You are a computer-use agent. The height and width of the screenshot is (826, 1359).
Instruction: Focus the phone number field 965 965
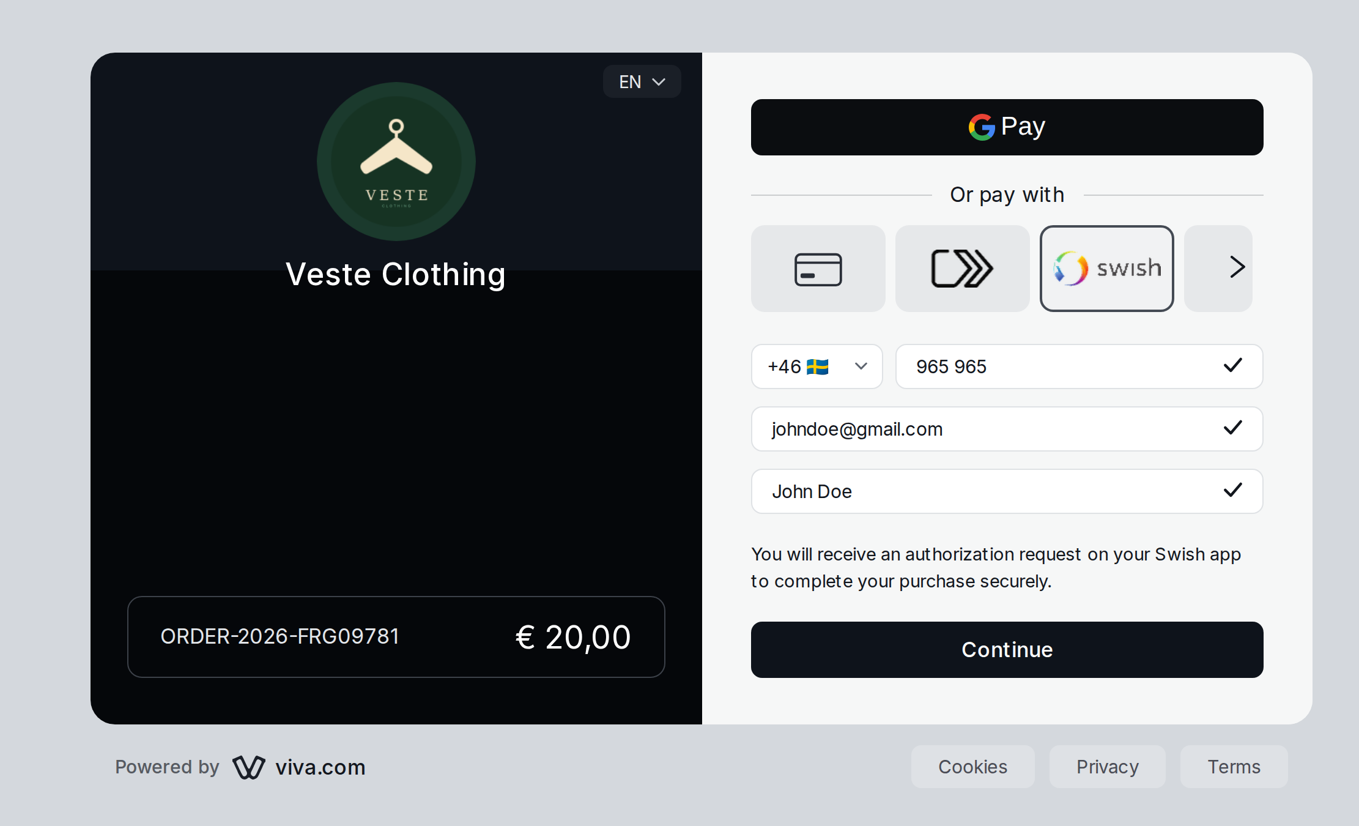point(1079,366)
